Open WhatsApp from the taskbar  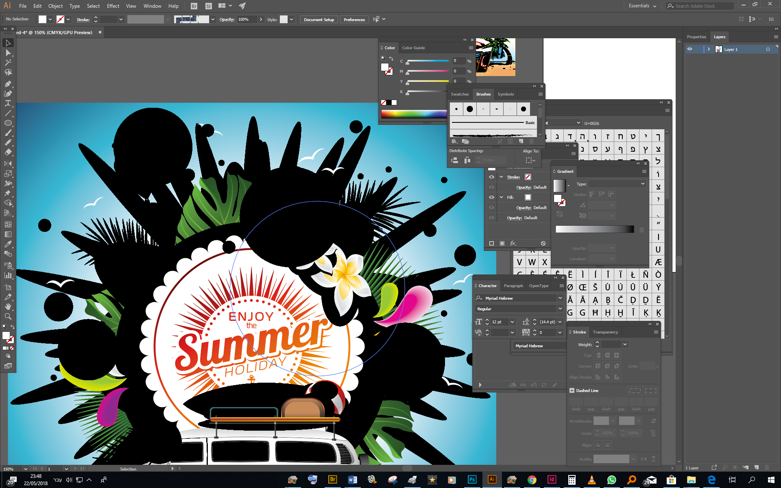(x=611, y=479)
